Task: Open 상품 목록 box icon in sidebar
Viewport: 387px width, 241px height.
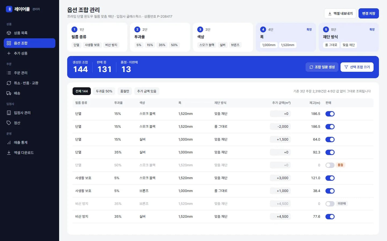Action: click(9, 33)
